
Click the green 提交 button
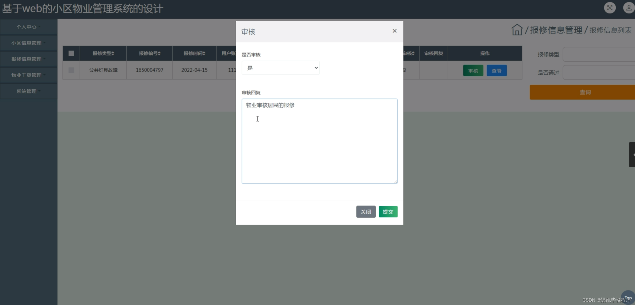pos(388,212)
